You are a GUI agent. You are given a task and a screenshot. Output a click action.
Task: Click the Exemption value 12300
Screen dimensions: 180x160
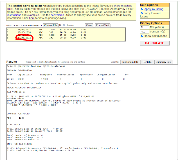44,79
